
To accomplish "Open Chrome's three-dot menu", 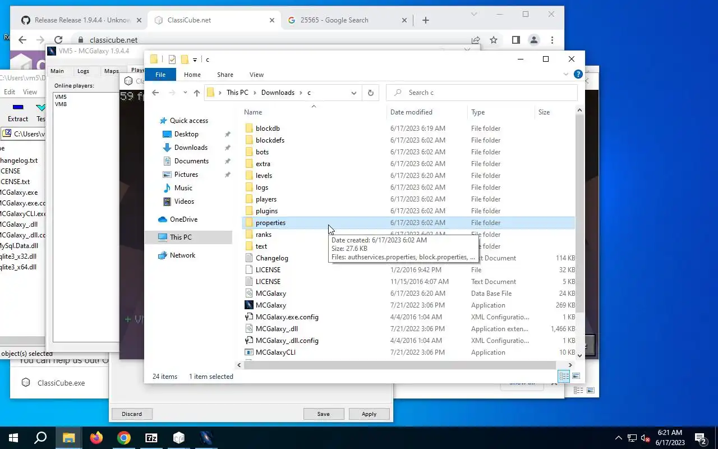I will click(x=552, y=40).
